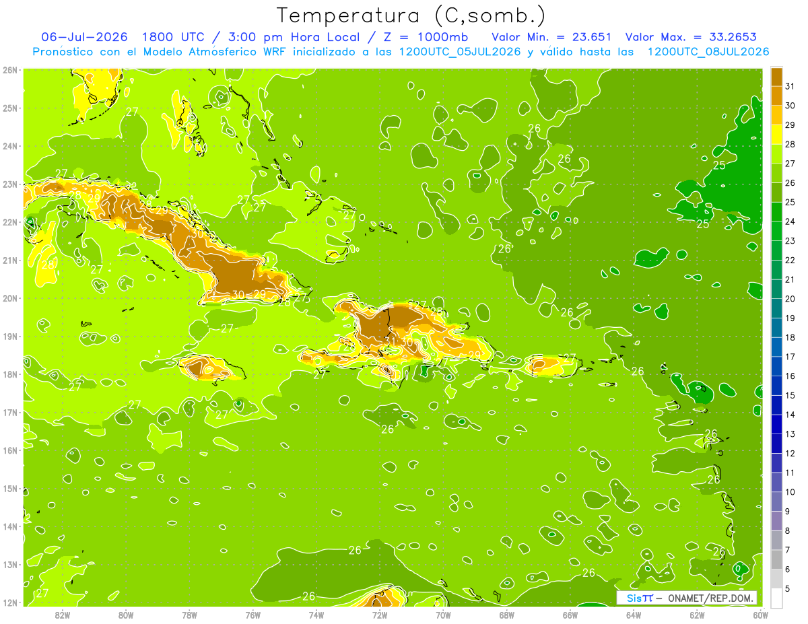This screenshot has width=808, height=624.
Task: Click the '68W' longitude axis label
Action: 507,614
